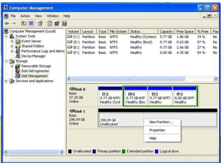Click the Disk 0 drive icon

(x=72, y=89)
